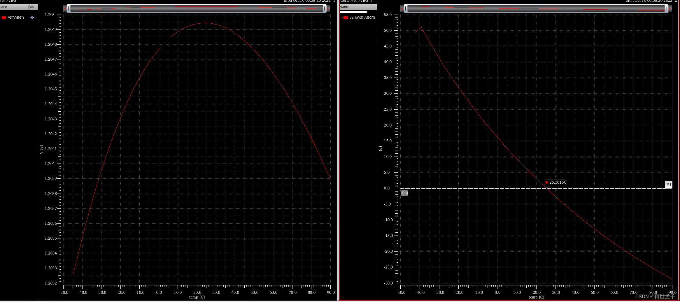Click the 55.0 y-axis tick in right plot
The height and width of the screenshot is (302, 680).
coord(388,15)
